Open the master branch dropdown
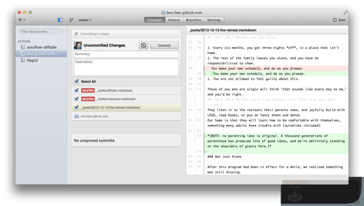 (x=85, y=20)
